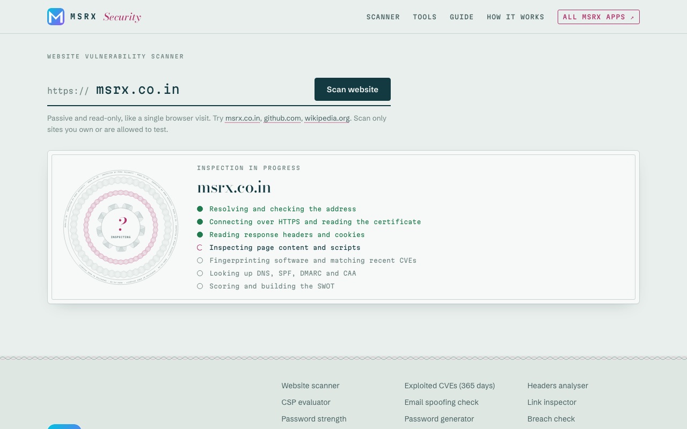
Task: Click the msrx.co.in heading in results
Action: (234, 188)
